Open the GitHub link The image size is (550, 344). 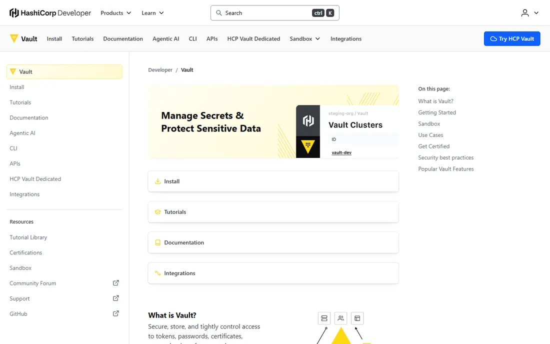pyautogui.click(x=18, y=314)
